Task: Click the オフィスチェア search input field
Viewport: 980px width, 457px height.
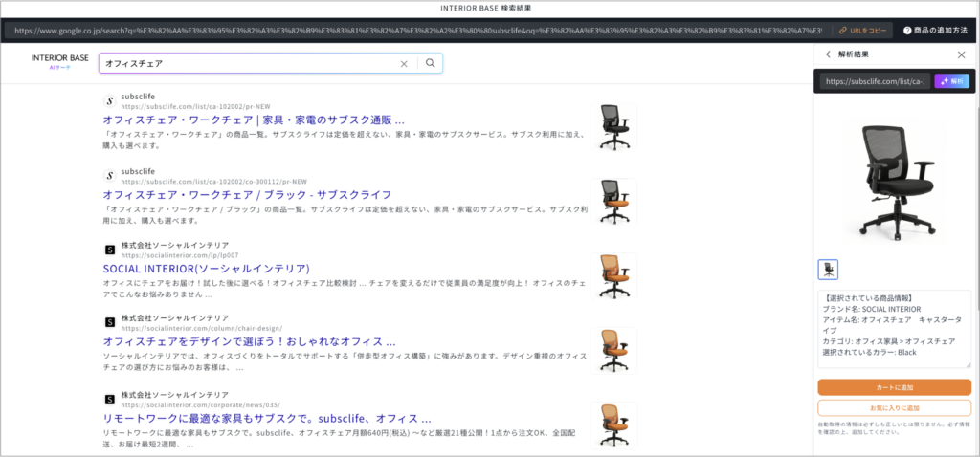Action: point(249,64)
